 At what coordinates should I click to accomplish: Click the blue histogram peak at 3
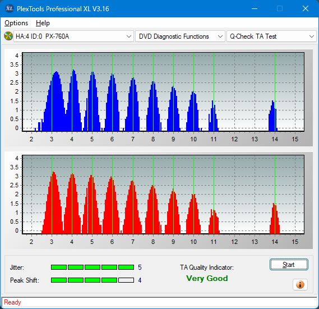[x=56, y=102]
